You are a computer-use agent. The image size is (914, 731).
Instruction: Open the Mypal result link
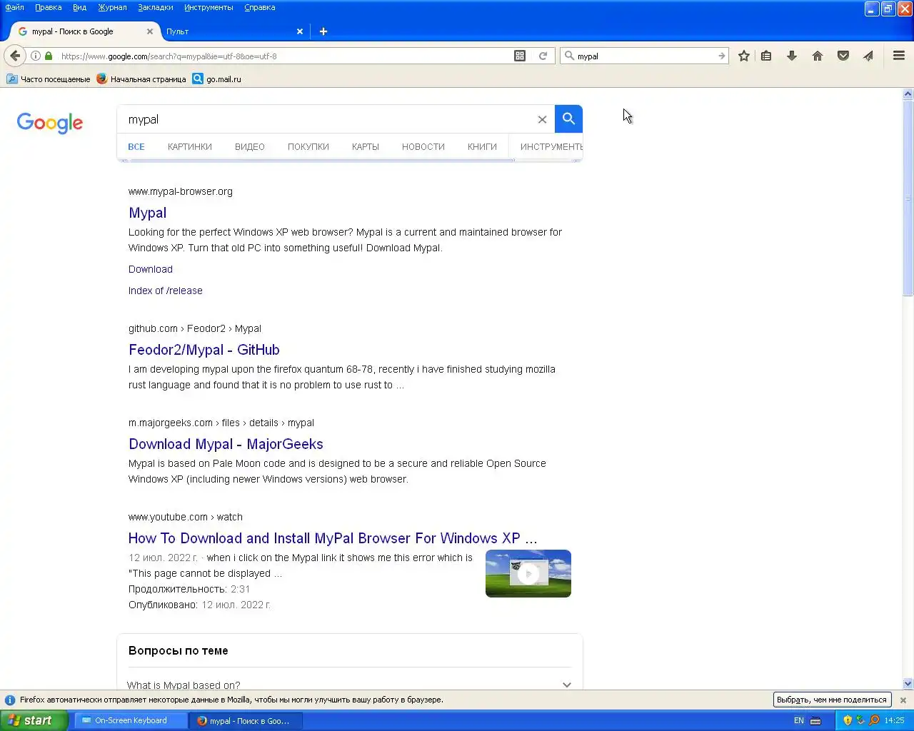coord(148,213)
